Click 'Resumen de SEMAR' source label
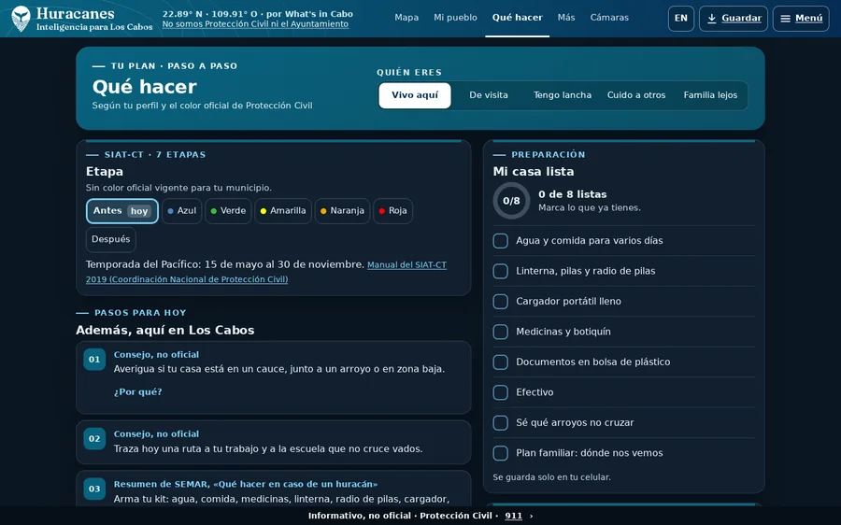 coord(246,484)
